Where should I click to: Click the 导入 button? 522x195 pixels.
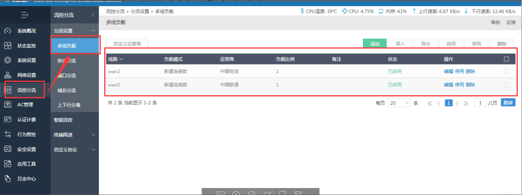[400, 44]
